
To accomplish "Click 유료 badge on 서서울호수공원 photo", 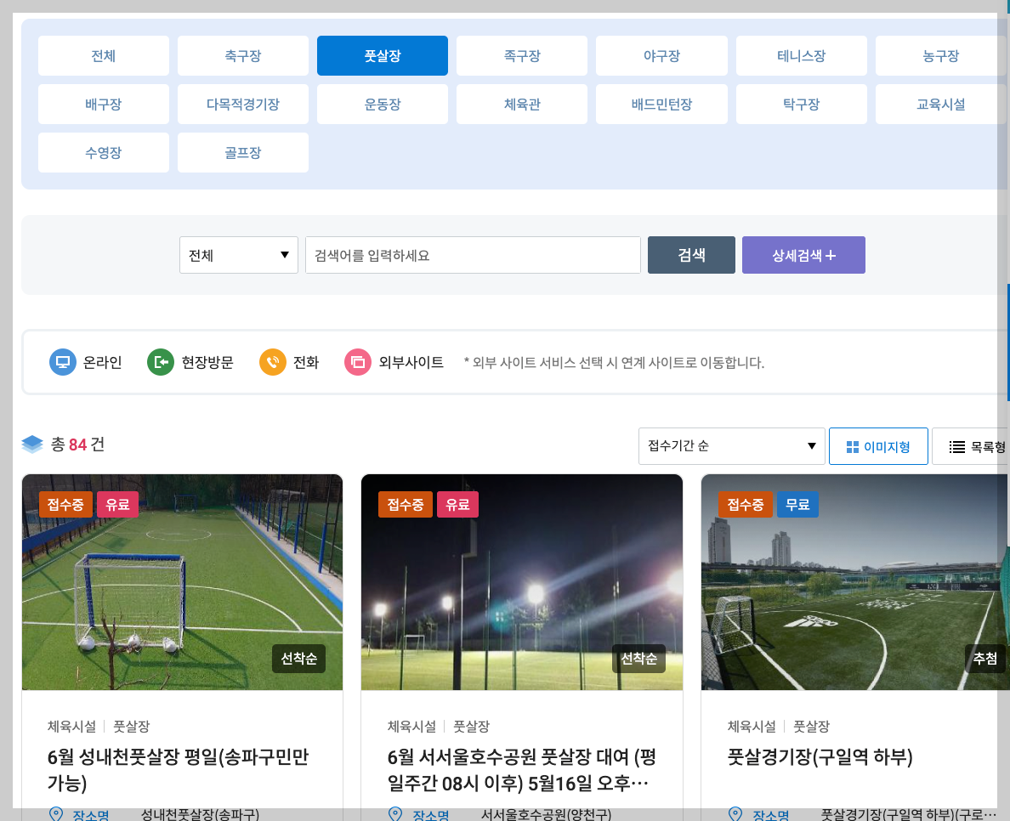I will tap(457, 504).
